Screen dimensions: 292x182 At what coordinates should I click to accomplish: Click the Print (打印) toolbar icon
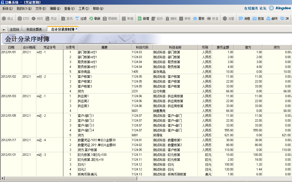pos(20,19)
